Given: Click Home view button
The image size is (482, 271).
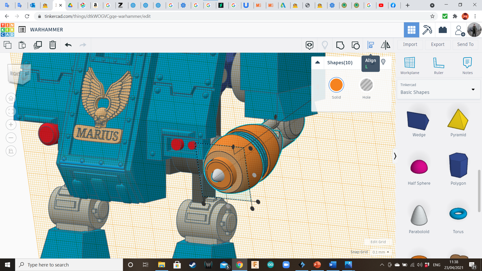Looking at the screenshot, I should pos(11,98).
